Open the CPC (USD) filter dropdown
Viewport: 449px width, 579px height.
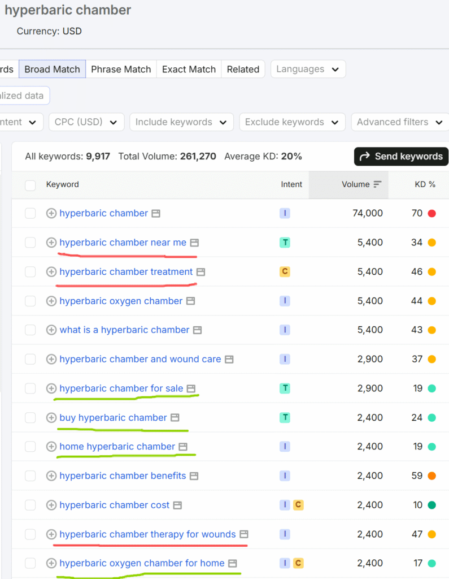[86, 122]
